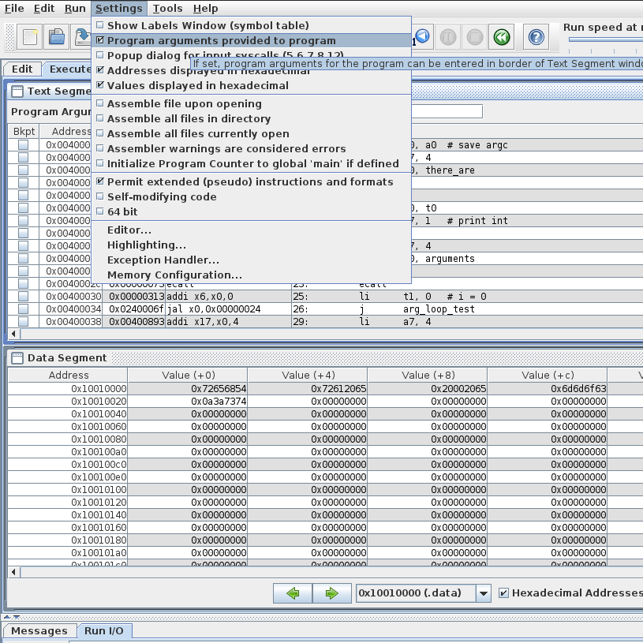The width and height of the screenshot is (643, 643).
Task: Select cell value 0x72656854
Action: pyautogui.click(x=189, y=388)
